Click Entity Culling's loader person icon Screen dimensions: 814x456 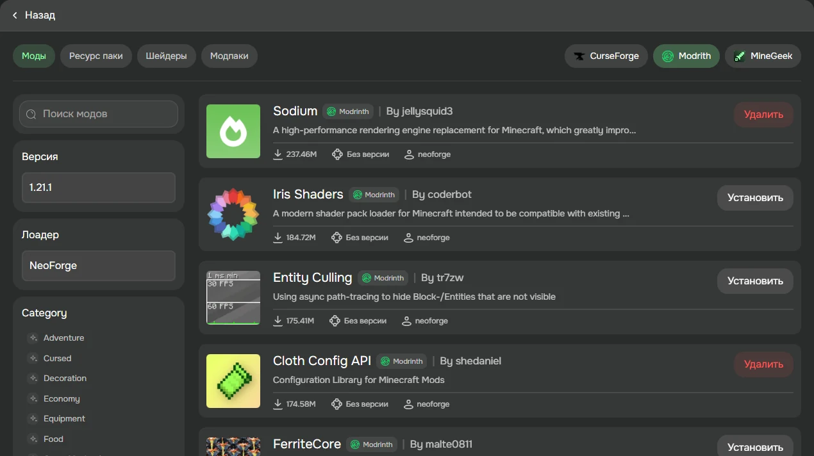click(x=406, y=321)
